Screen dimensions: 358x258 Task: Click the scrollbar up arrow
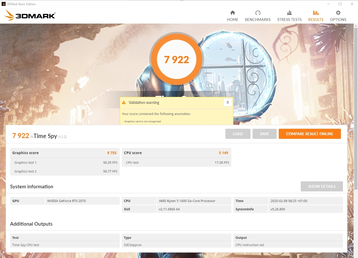[x=356, y=26]
